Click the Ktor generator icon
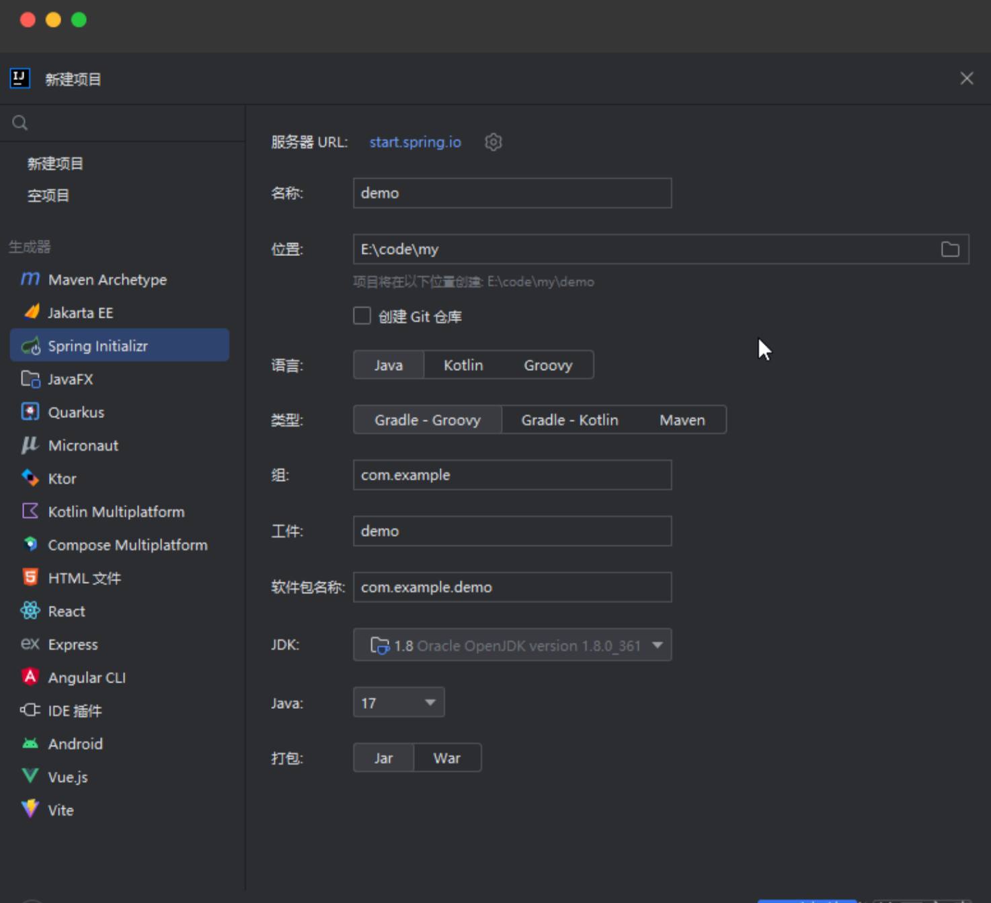 click(30, 478)
